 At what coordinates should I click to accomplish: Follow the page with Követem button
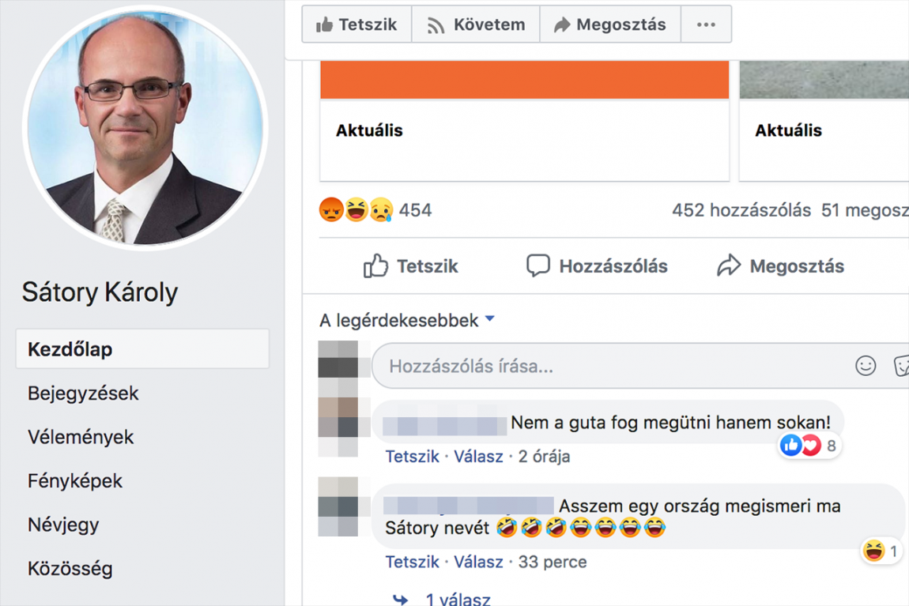point(476,24)
